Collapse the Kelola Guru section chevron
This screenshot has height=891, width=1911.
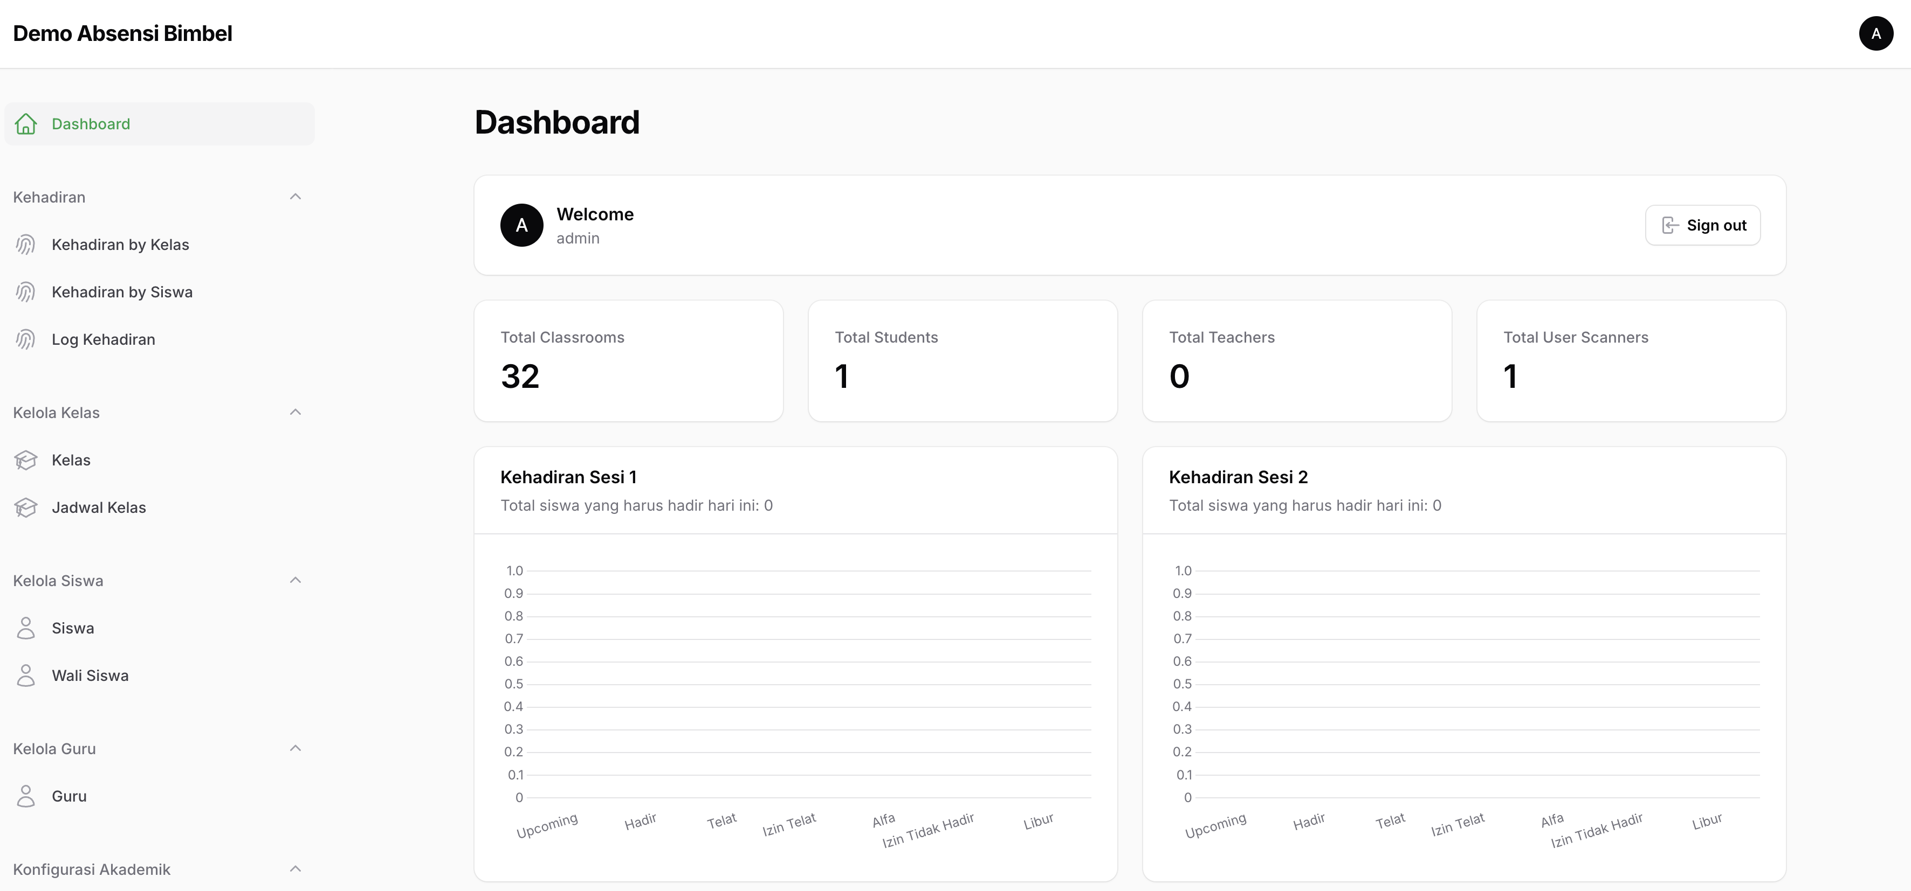tap(295, 749)
